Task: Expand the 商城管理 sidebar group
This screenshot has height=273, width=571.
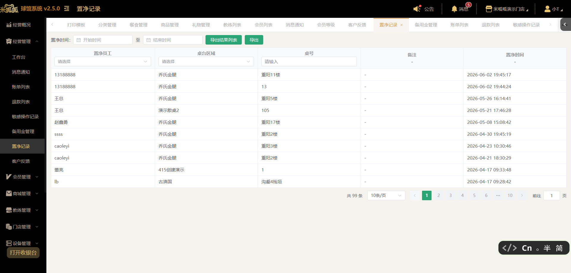Action: (22, 193)
